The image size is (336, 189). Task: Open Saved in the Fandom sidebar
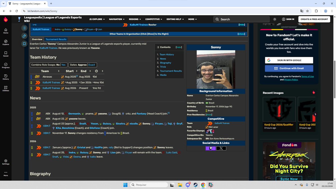coord(6,54)
